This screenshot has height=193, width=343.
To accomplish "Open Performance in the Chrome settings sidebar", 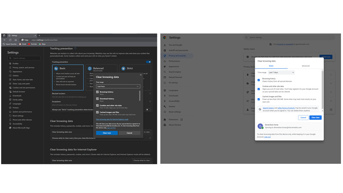I will point(174,61).
